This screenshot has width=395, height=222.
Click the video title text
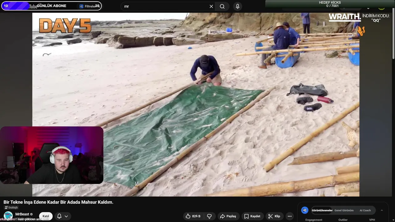point(58,202)
